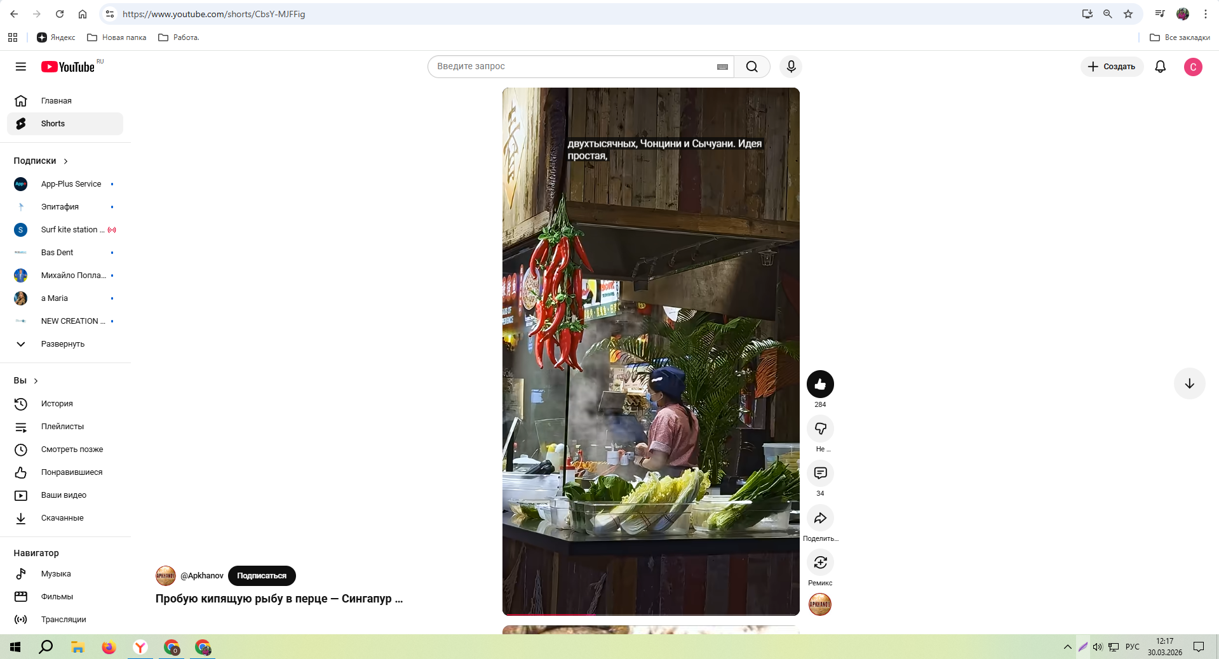Open the browser zoom indicator
The width and height of the screenshot is (1219, 659).
[x=1107, y=14]
